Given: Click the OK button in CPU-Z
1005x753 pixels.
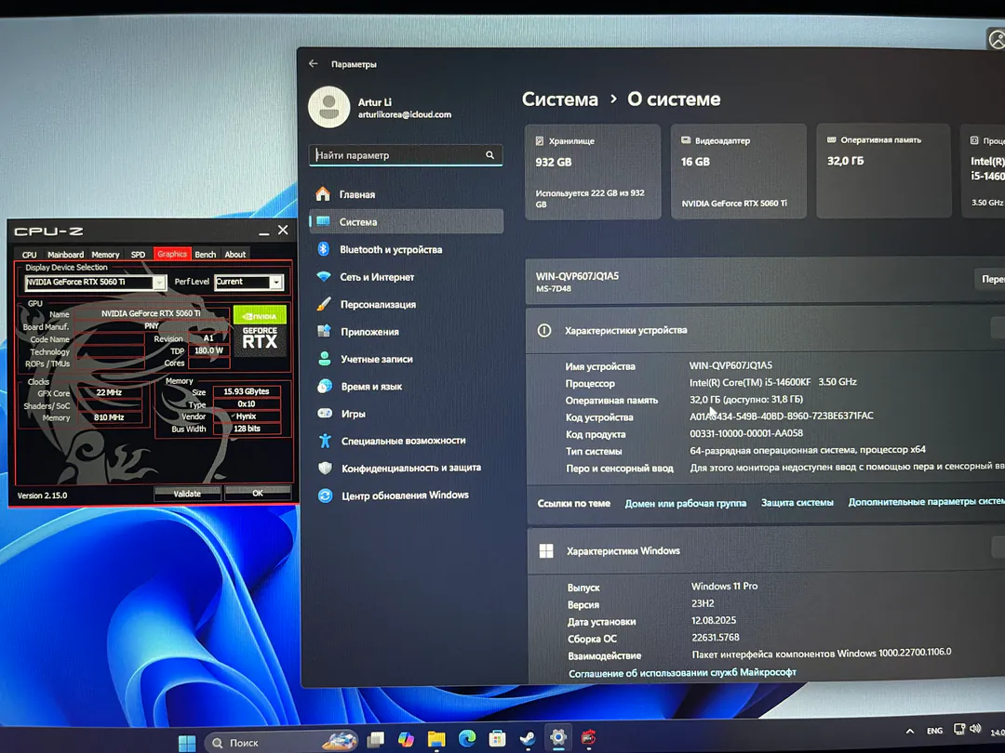Looking at the screenshot, I should click(x=258, y=493).
